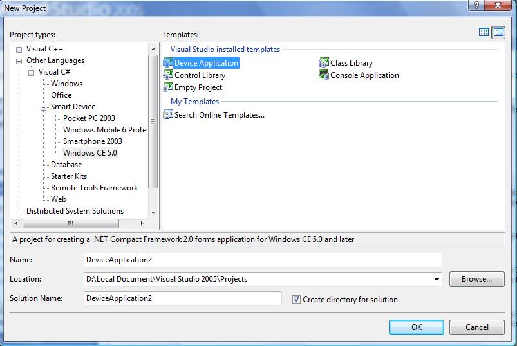Select the Device Application template icon

168,62
